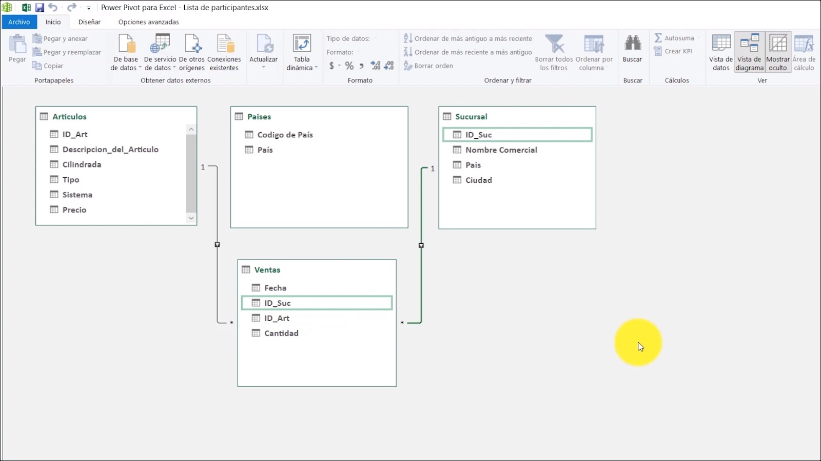Viewport: 821px width, 461px height.
Task: Click Borrar todos los filtros
Action: pyautogui.click(x=554, y=52)
